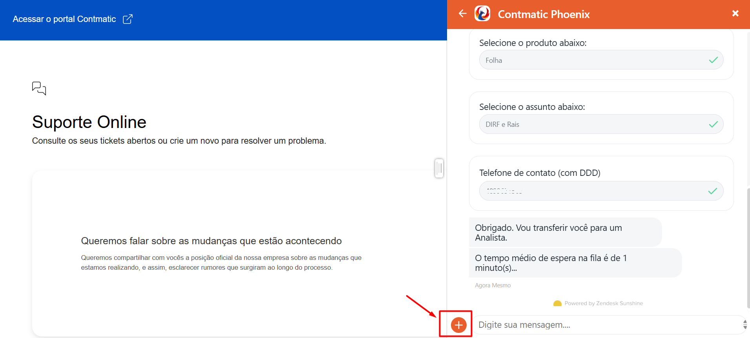Viewport: 750px width, 338px height.
Task: Click the chat bubbles icon above Suporte Online
Action: pyautogui.click(x=39, y=88)
